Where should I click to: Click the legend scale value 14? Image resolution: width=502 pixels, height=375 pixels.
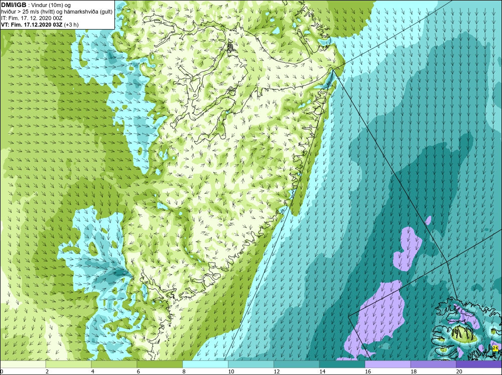tap(322, 371)
